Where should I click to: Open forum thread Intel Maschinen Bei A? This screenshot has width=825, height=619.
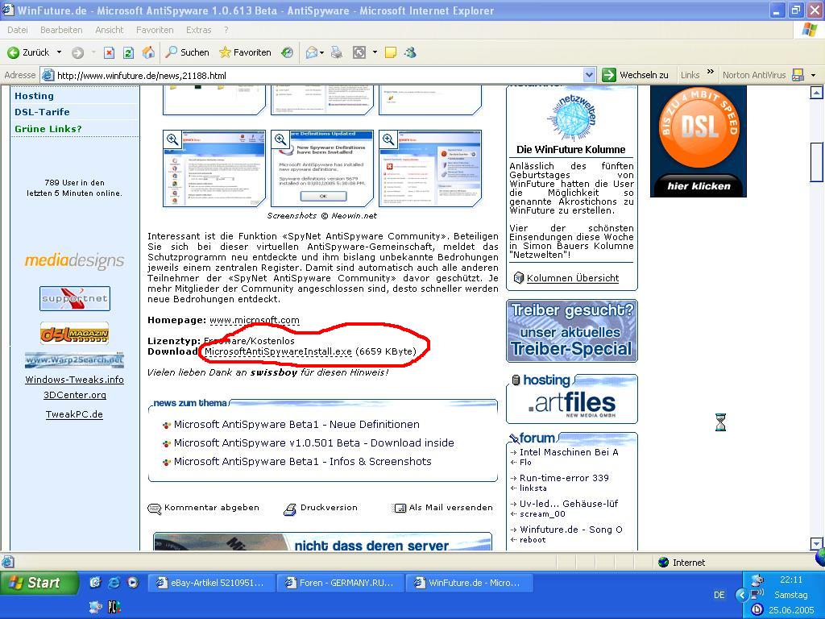coord(569,452)
